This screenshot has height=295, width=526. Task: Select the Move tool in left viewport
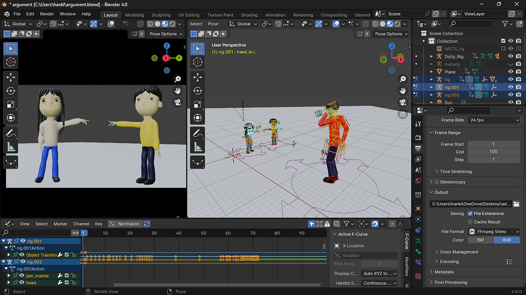11,77
